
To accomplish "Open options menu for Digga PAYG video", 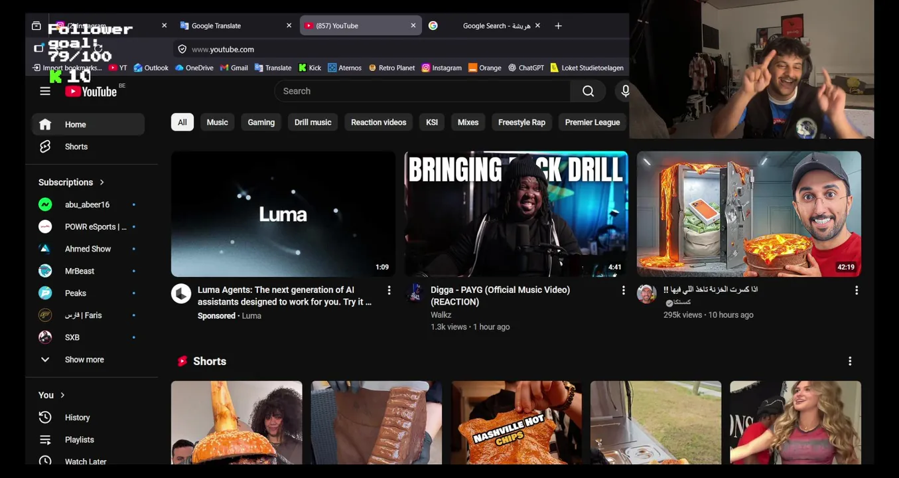I will (x=623, y=291).
